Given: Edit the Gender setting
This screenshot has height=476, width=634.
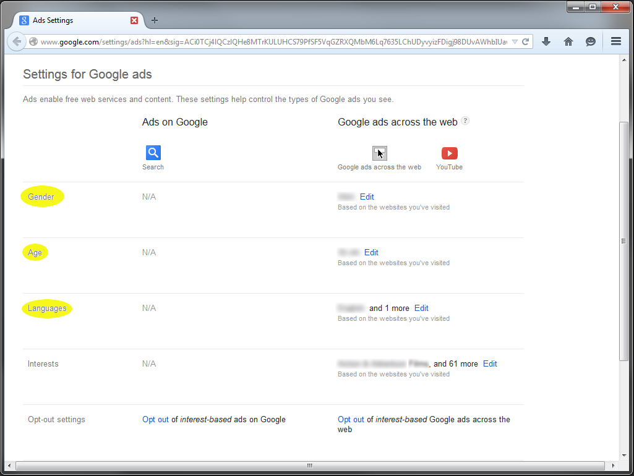Looking at the screenshot, I should pyautogui.click(x=367, y=197).
